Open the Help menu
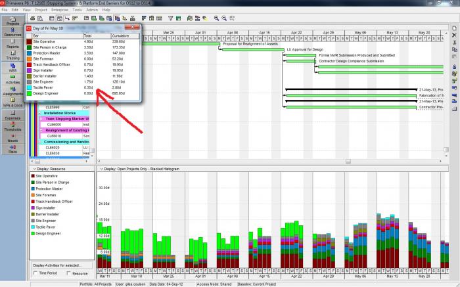The width and height of the screenshot is (460, 287). pos(106,10)
